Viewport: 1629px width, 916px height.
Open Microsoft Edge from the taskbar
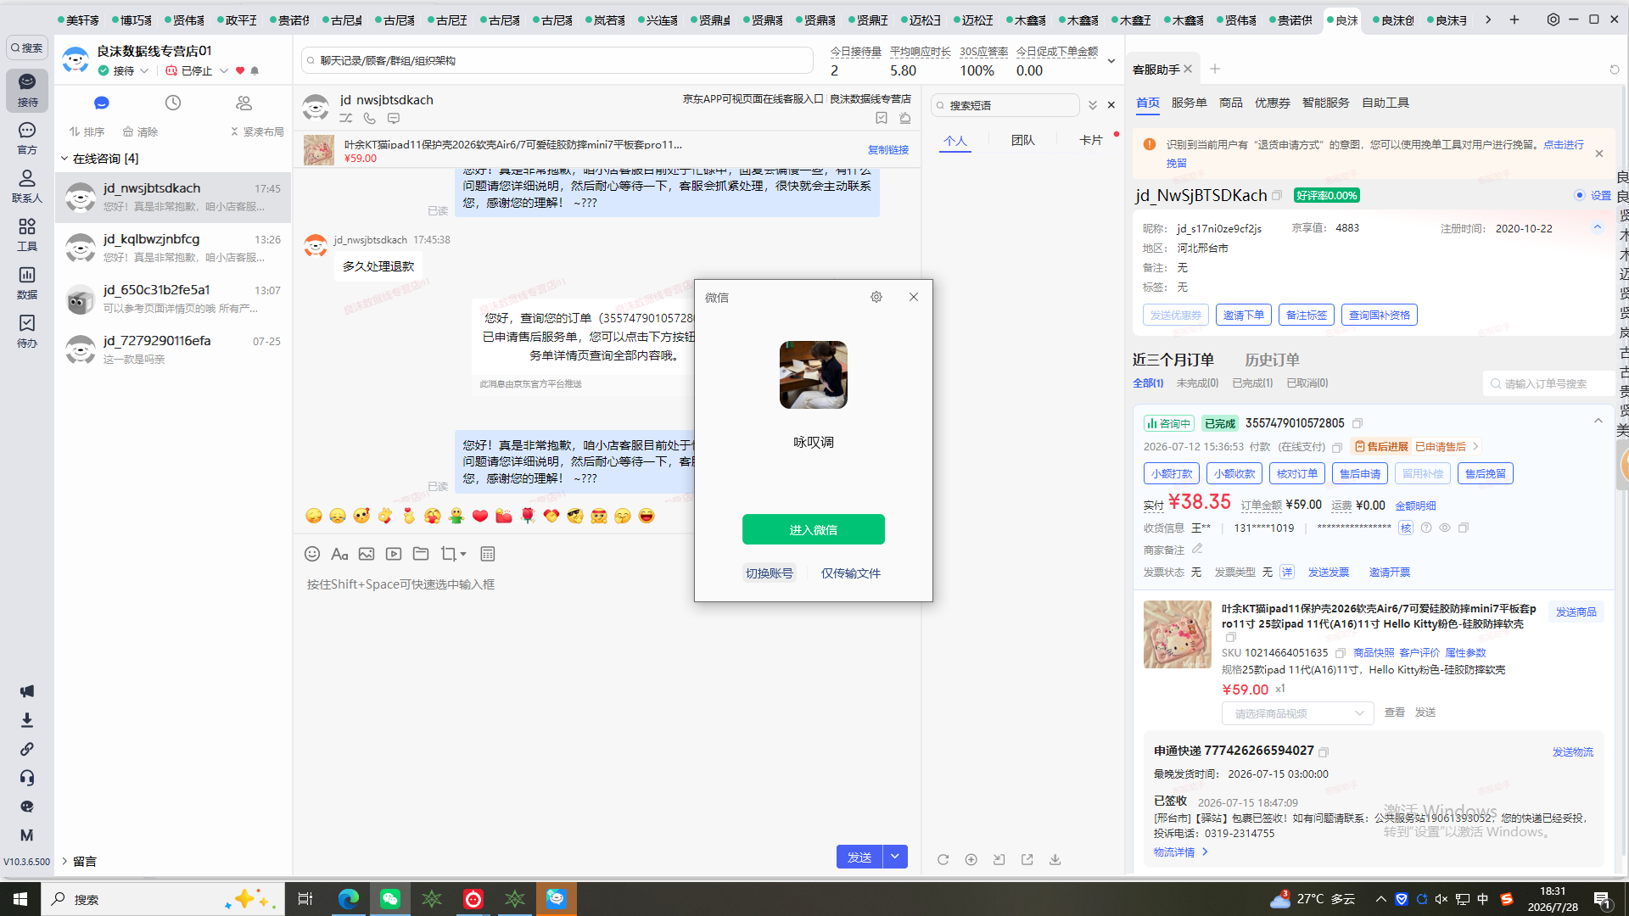coord(349,899)
